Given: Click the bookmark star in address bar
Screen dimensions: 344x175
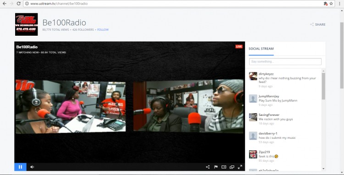Looking at the screenshot, I should pyautogui.click(x=331, y=4).
